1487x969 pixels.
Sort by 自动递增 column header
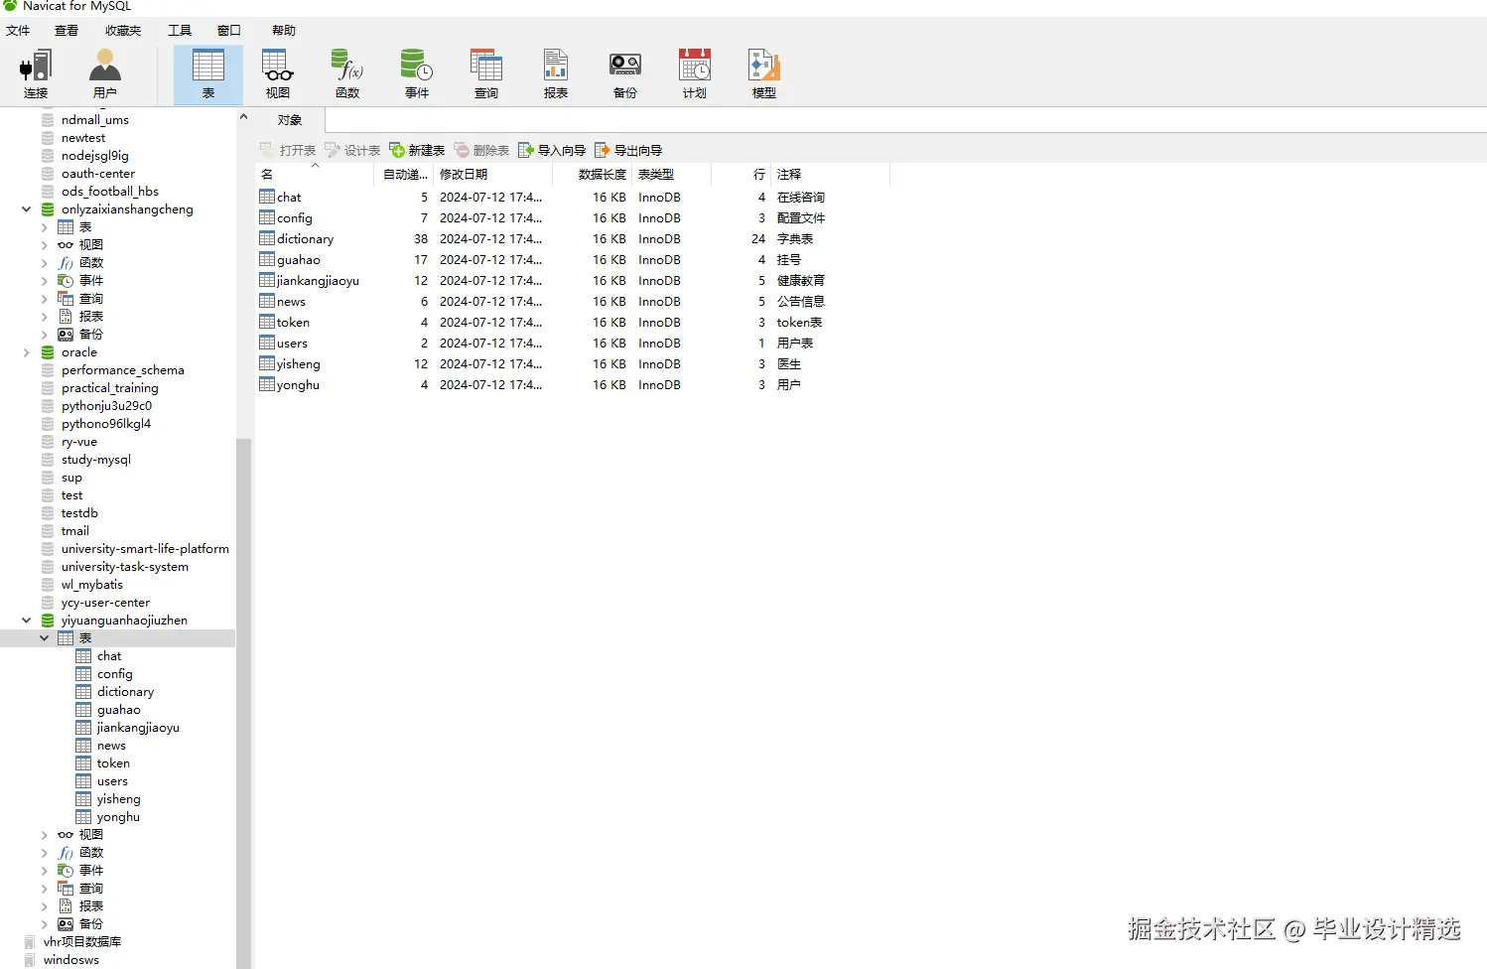(x=405, y=174)
